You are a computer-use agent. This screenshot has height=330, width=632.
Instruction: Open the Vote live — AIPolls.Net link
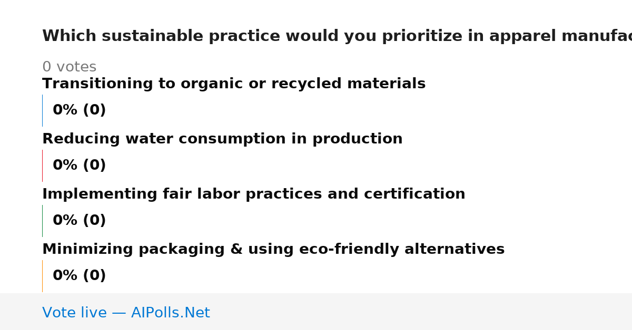126,313
